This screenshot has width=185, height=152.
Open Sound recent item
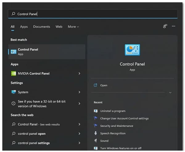[104, 141]
